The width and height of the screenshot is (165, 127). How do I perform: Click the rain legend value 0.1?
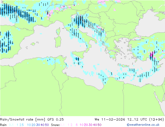(11, 125)
